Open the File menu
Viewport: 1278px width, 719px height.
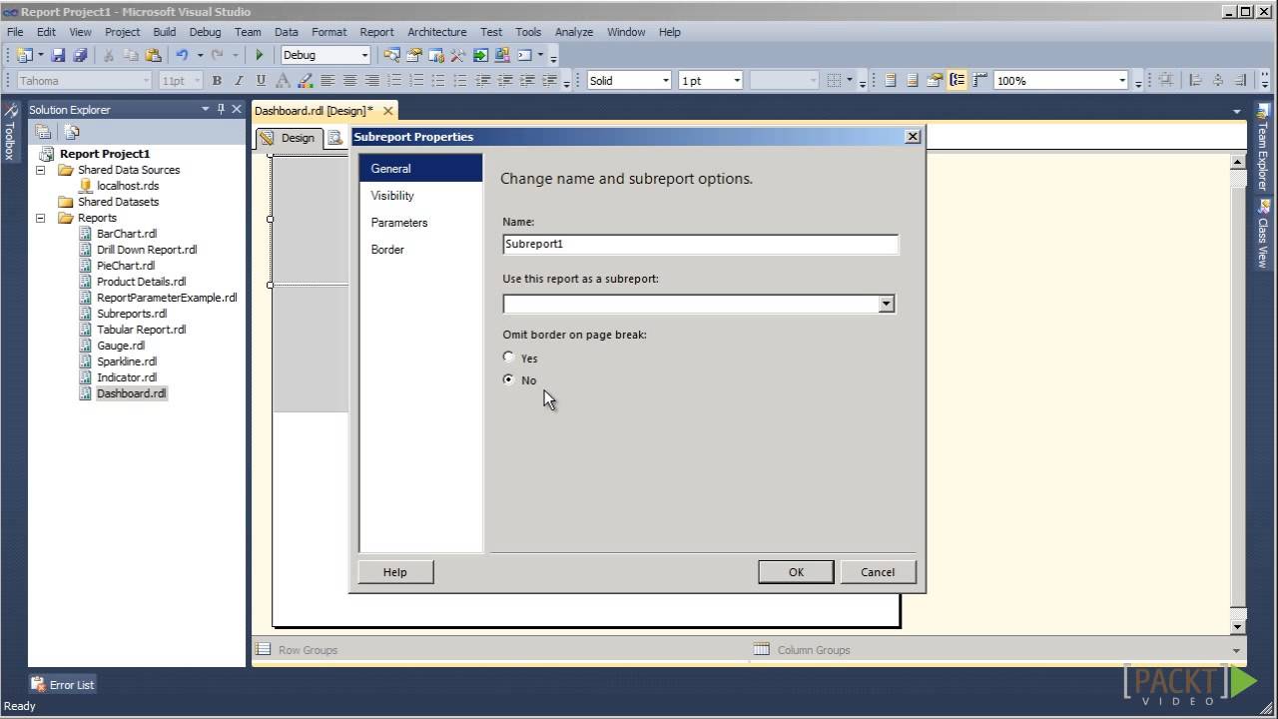point(15,32)
